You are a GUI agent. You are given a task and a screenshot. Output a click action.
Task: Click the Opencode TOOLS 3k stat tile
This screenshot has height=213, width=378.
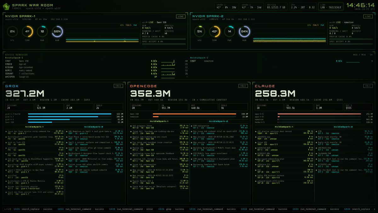coord(233,107)
